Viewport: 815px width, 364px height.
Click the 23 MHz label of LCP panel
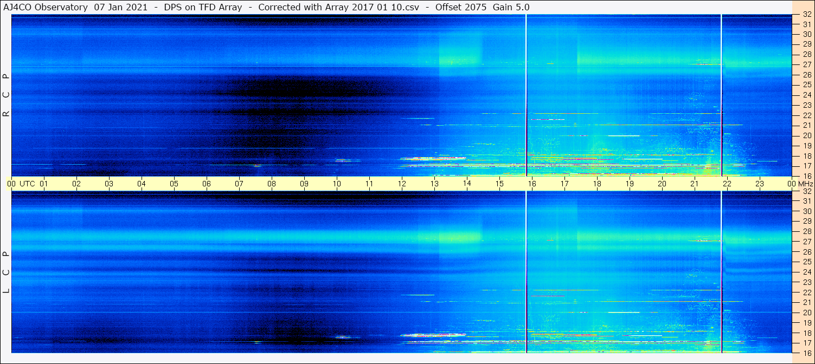click(806, 282)
